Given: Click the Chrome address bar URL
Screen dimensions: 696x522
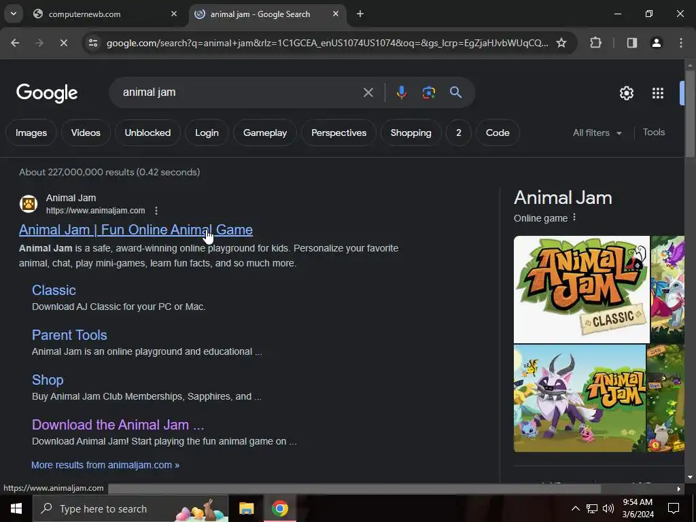Looking at the screenshot, I should (x=327, y=43).
